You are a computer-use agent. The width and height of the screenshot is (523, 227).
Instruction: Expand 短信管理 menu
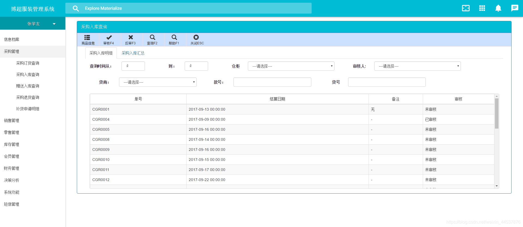(x=33, y=204)
